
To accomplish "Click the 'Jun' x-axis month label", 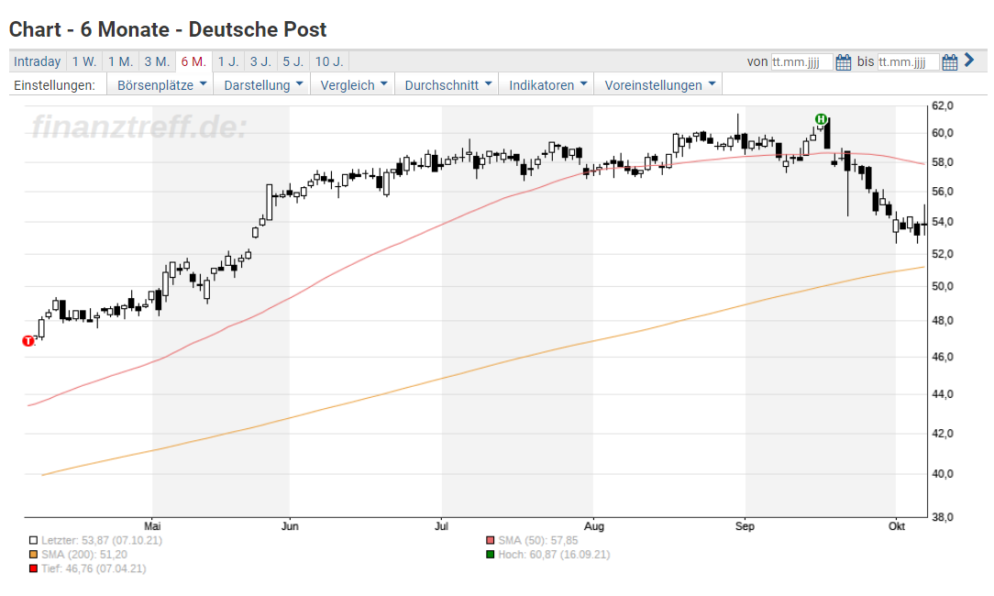I will point(290,526).
